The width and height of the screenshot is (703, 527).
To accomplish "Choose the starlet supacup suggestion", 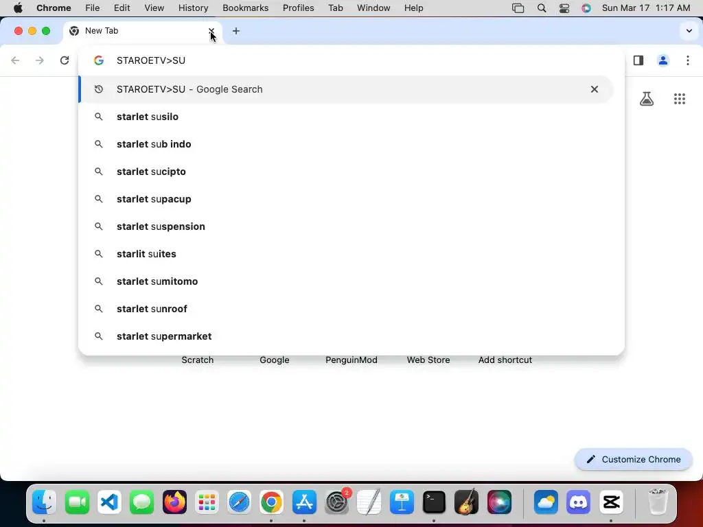I will click(x=346, y=199).
